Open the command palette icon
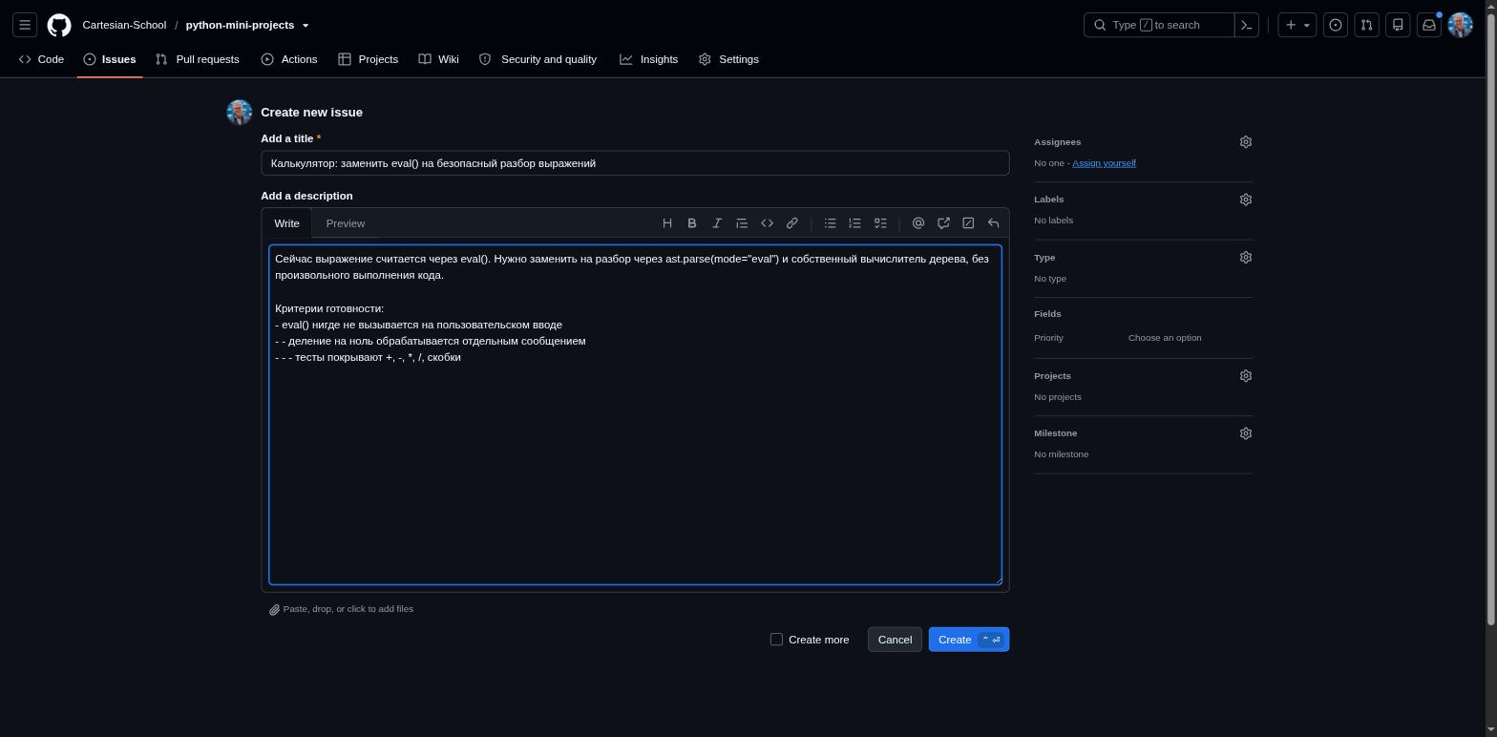This screenshot has height=737, width=1497. click(x=1246, y=25)
